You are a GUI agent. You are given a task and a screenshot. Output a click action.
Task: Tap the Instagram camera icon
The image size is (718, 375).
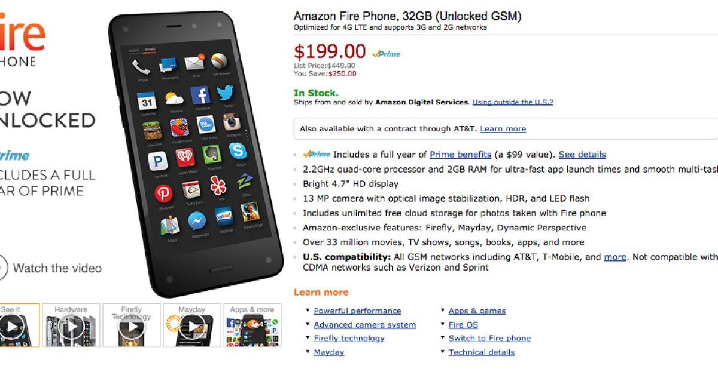click(x=232, y=122)
